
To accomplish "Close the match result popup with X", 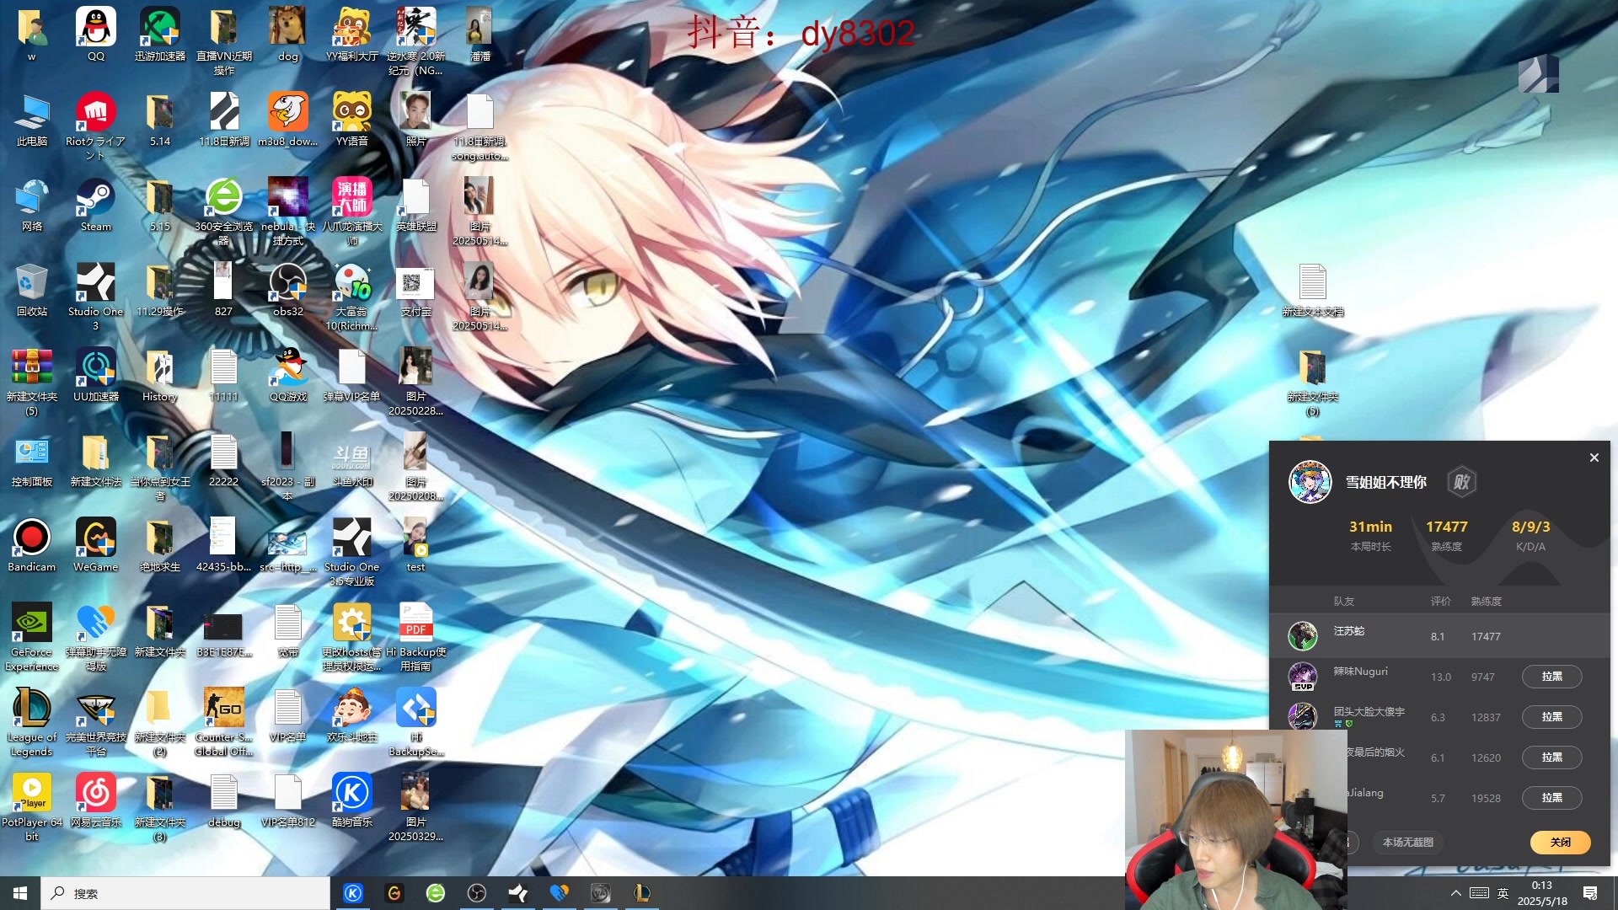I will pos(1594,458).
